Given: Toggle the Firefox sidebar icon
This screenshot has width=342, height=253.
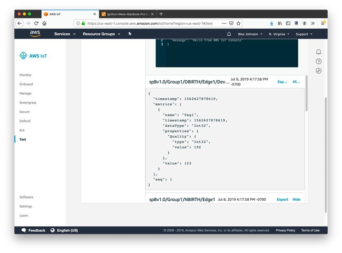Looking at the screenshot, I should [288, 23].
